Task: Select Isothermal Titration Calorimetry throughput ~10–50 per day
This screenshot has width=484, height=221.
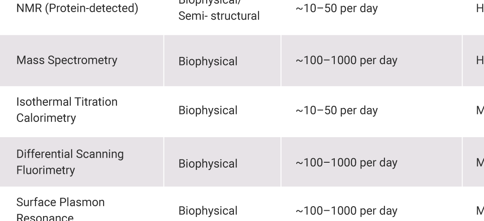Action: click(337, 110)
